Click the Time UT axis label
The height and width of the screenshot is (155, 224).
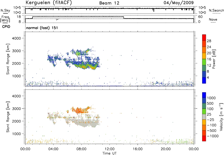coord(109,153)
